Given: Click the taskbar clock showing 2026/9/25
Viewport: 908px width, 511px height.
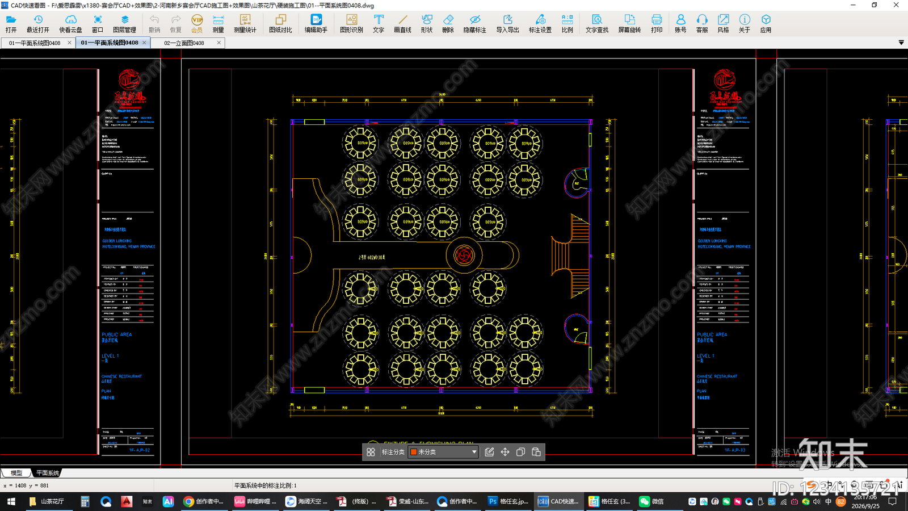Looking at the screenshot, I should click(x=865, y=501).
